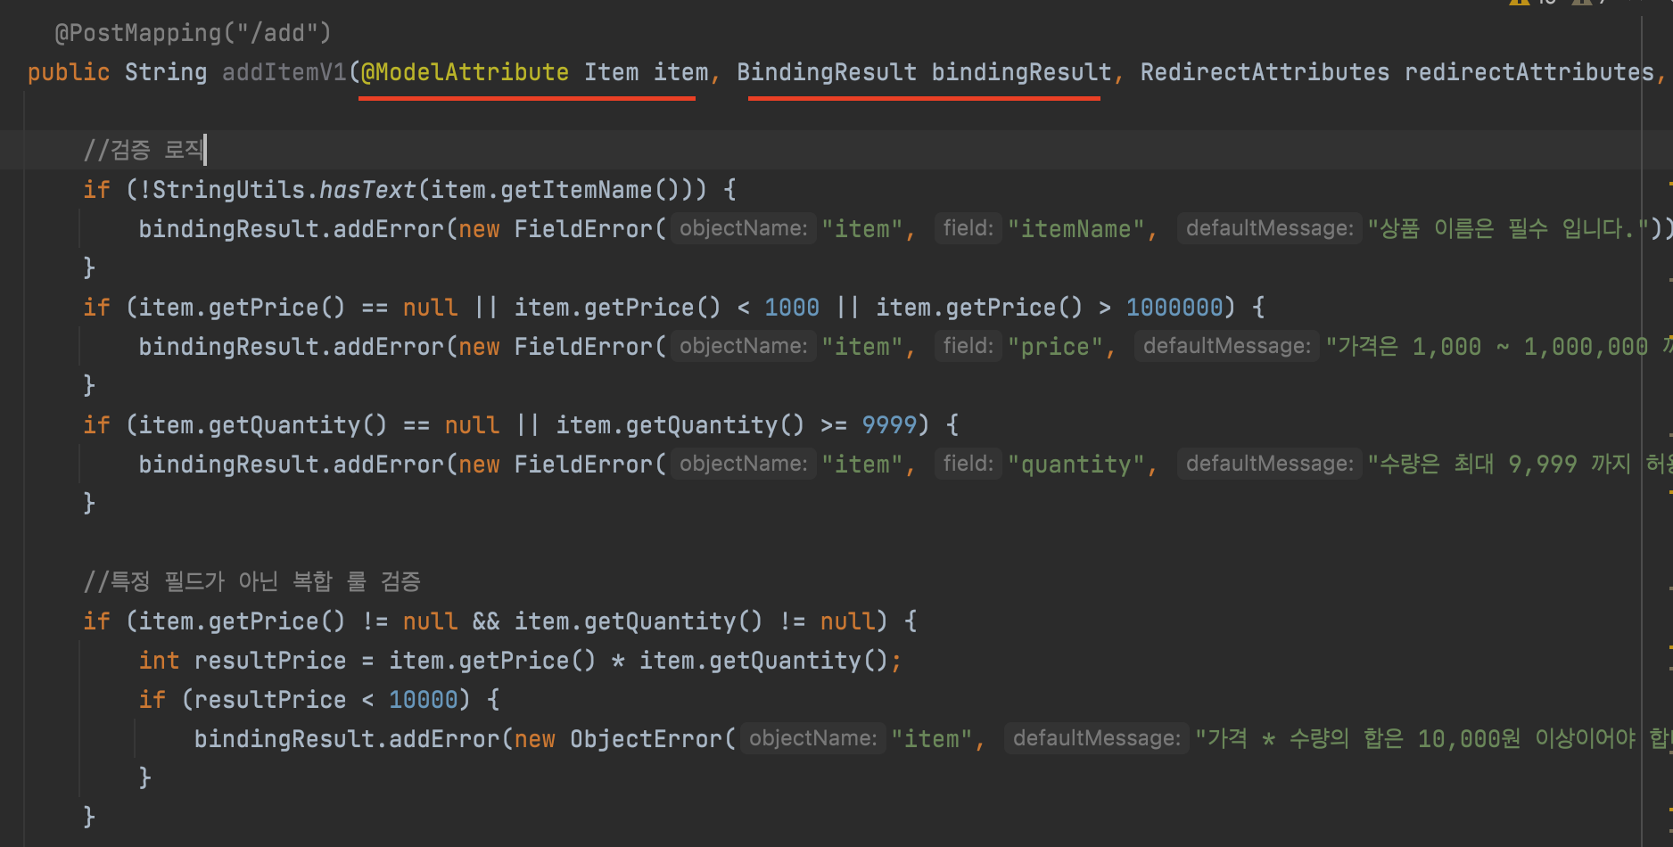Click the "price" string literal
This screenshot has width=1673, height=847.
1055,347
